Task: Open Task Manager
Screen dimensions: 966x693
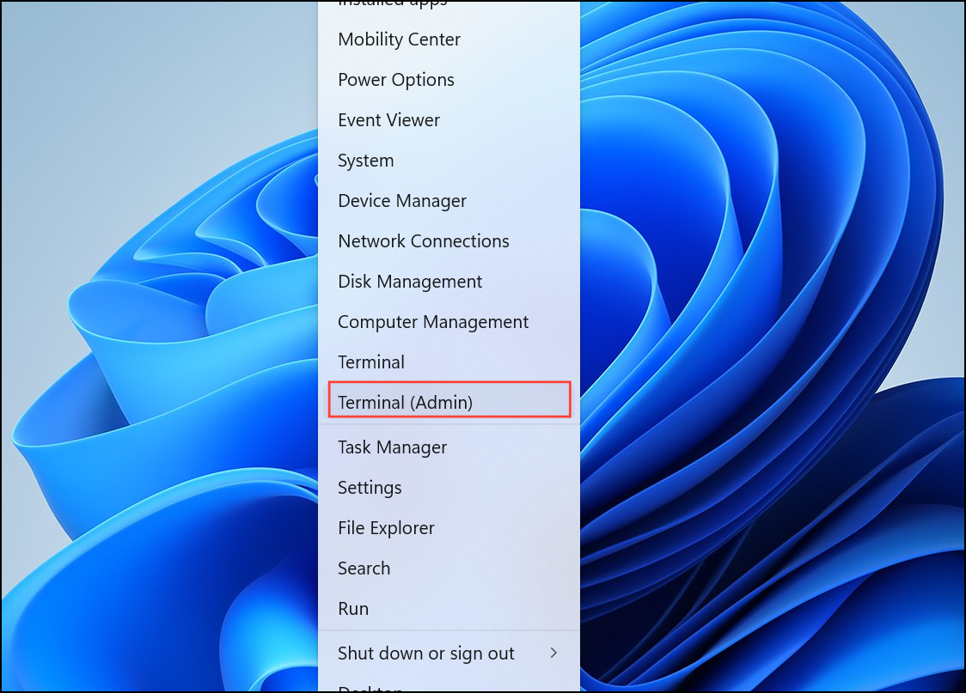Action: tap(392, 447)
